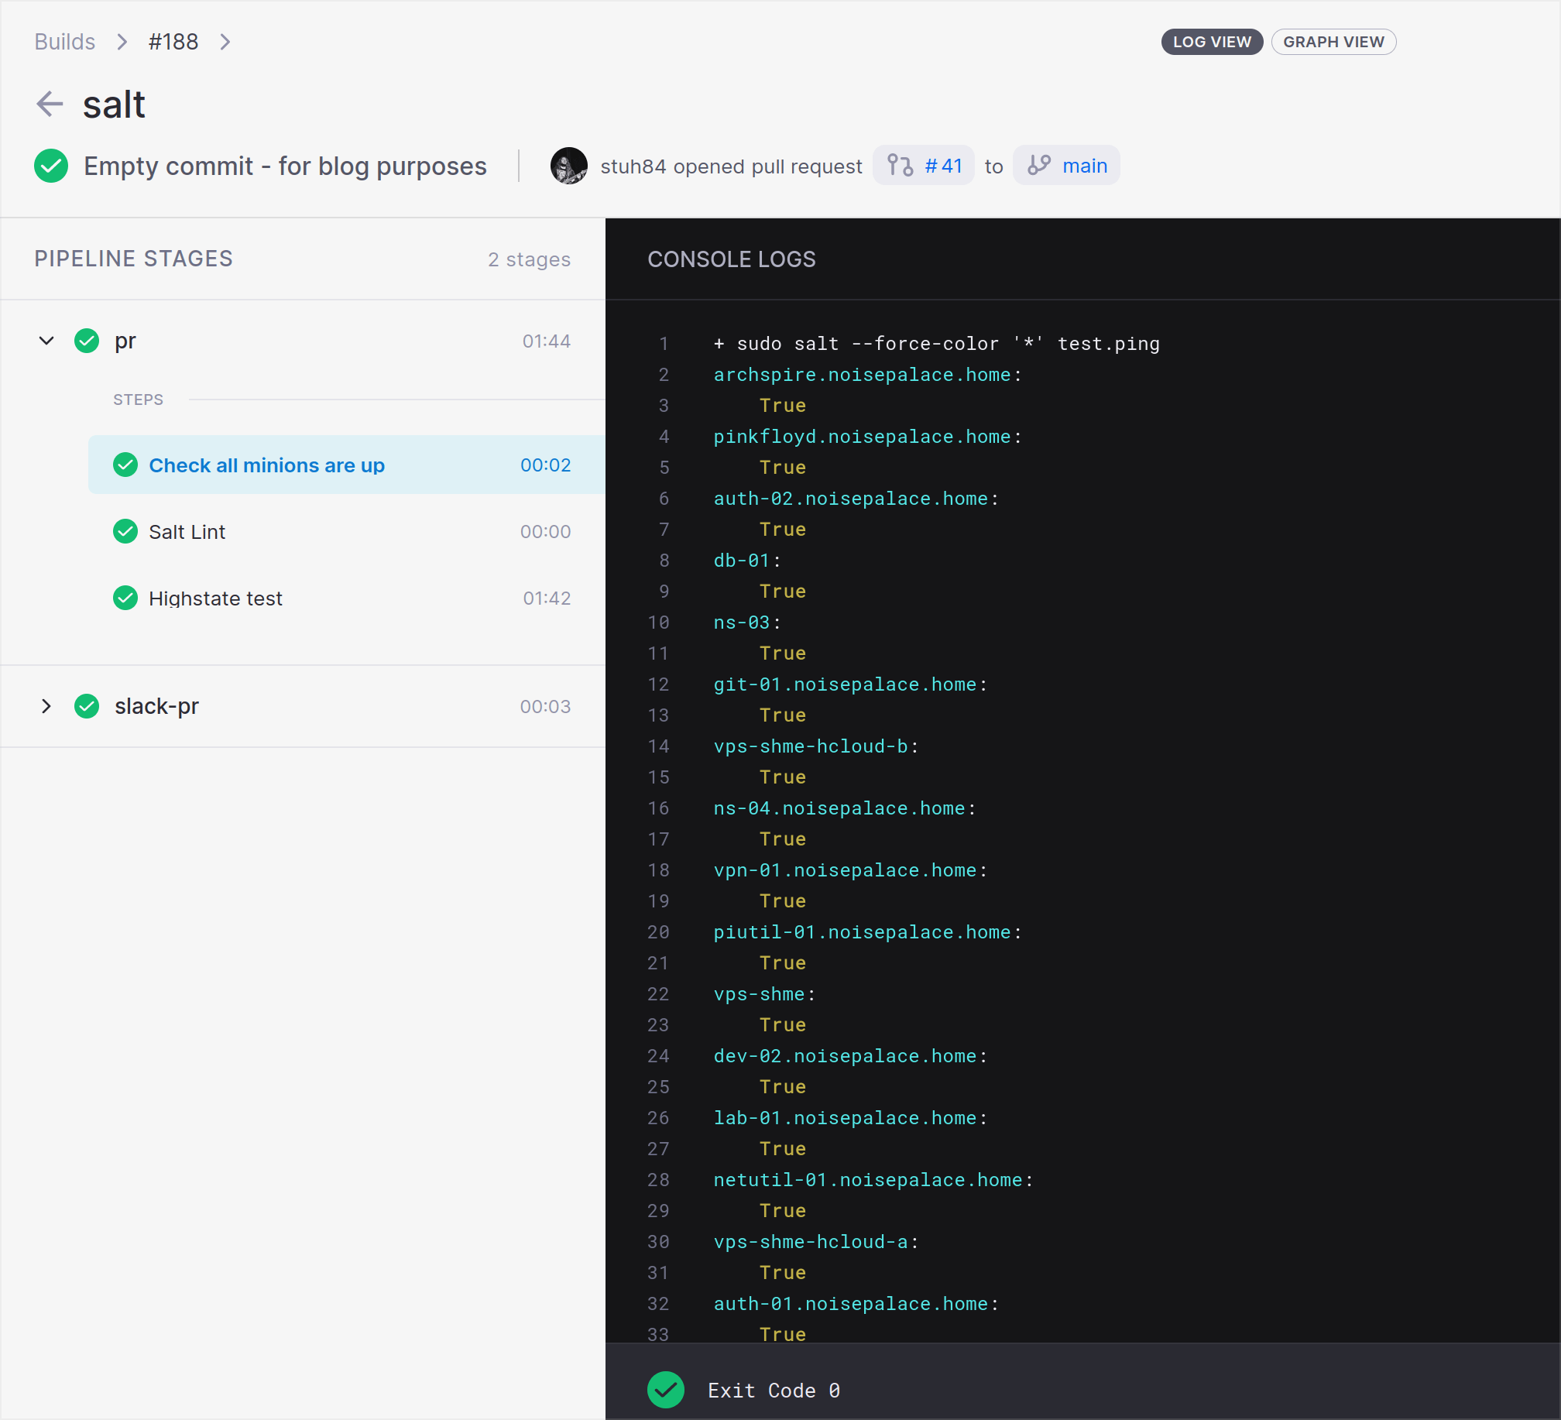Click the back arrow next to salt
Screen dimensions: 1561x1420
pyautogui.click(x=50, y=104)
